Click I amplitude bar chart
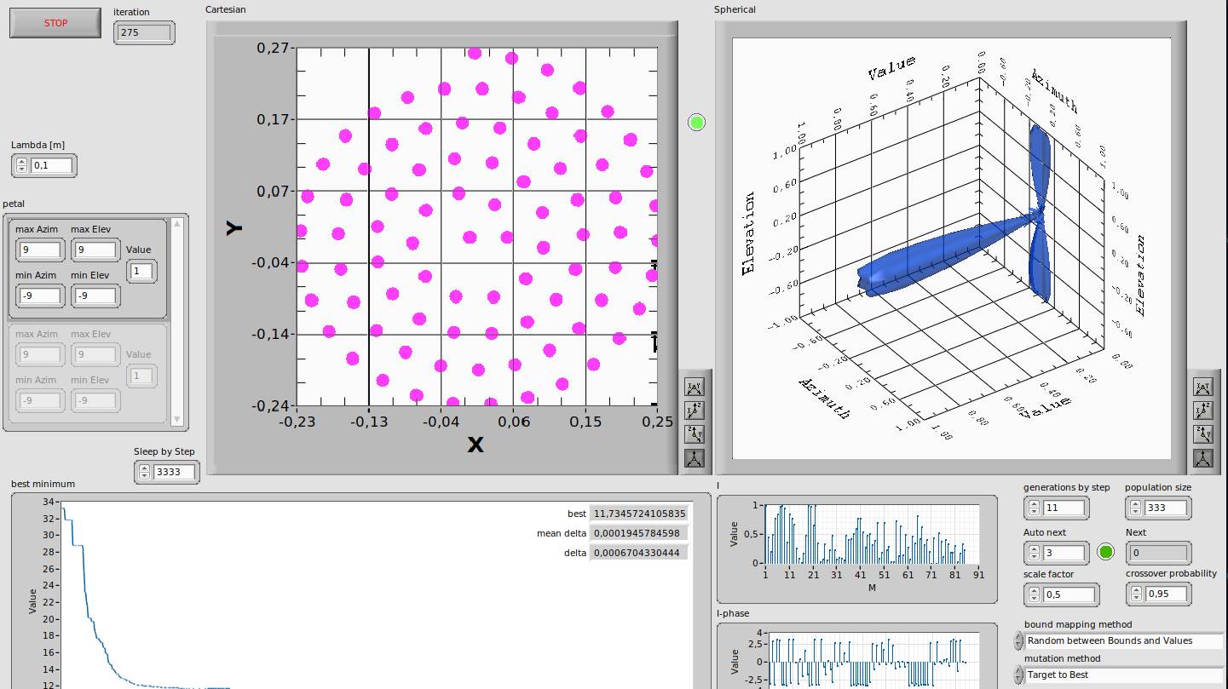This screenshot has height=689, width=1228. pos(871,534)
